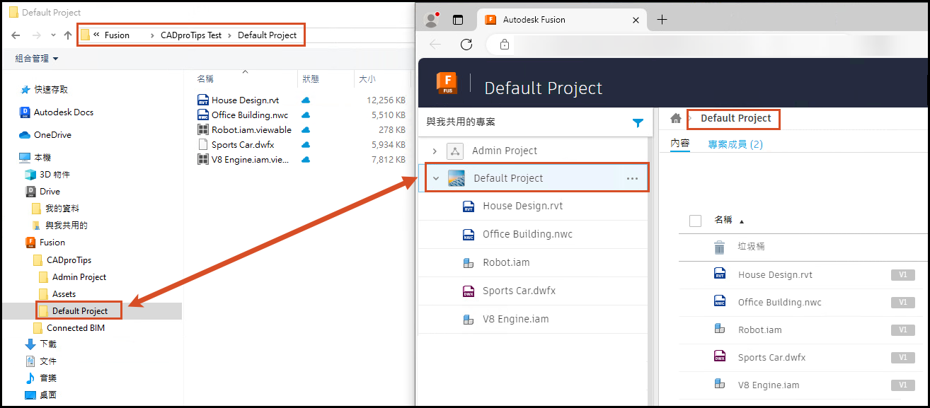The height and width of the screenshot is (408, 930).
Task: Click the Sports Car.dwfx name in the content list
Action: click(x=771, y=357)
